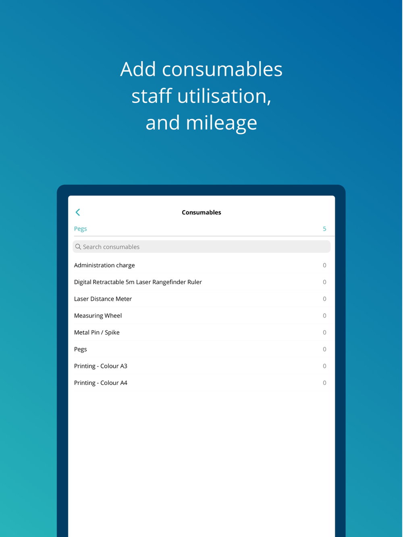Tap quantity 0 for Printing - Colour A4
The height and width of the screenshot is (537, 403).
[x=324, y=383]
